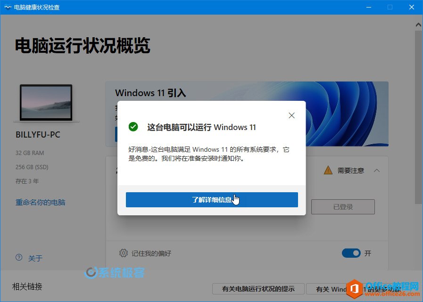Image resolution: width=423 pixels, height=302 pixels.
Task: Close the 电脑健康状况检查 window
Action: coord(411,7)
